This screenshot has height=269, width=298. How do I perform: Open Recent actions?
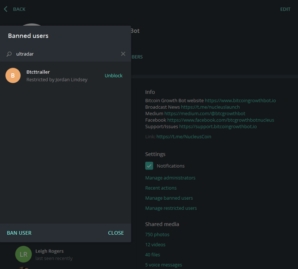(161, 188)
